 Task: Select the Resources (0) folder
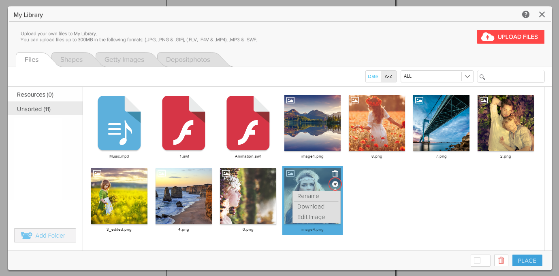tap(35, 95)
